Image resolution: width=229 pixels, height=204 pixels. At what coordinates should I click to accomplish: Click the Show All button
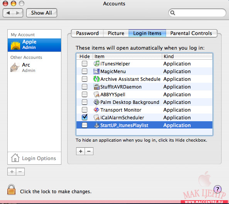(x=42, y=13)
